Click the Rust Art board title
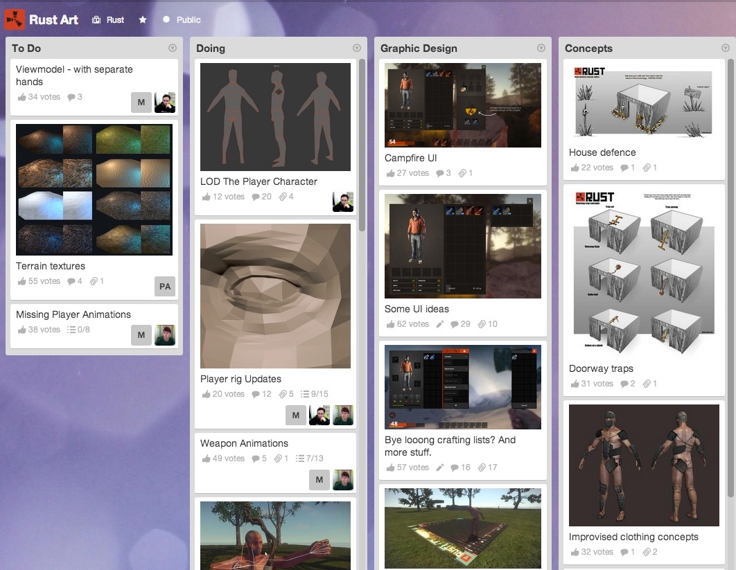This screenshot has width=736, height=570. pyautogui.click(x=53, y=19)
